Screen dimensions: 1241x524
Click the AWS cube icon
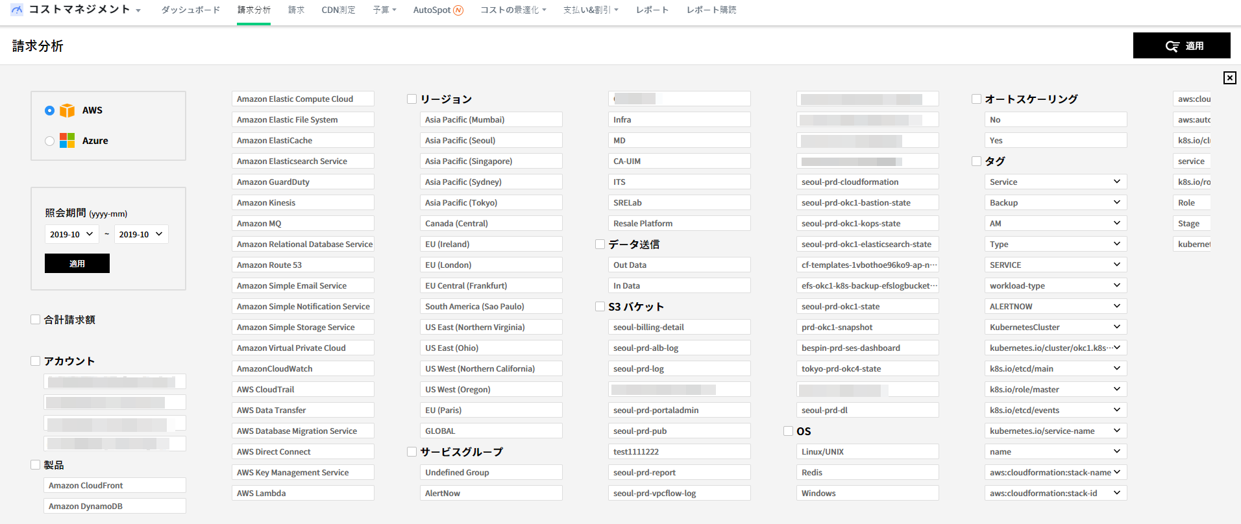(67, 110)
